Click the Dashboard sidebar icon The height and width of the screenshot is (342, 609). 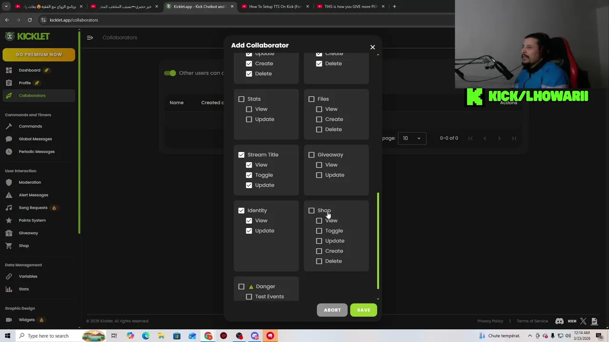pyautogui.click(x=9, y=70)
